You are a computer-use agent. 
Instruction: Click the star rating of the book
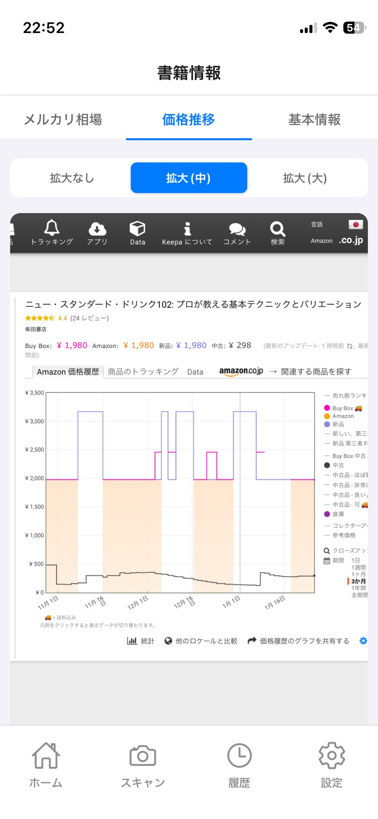click(40, 318)
